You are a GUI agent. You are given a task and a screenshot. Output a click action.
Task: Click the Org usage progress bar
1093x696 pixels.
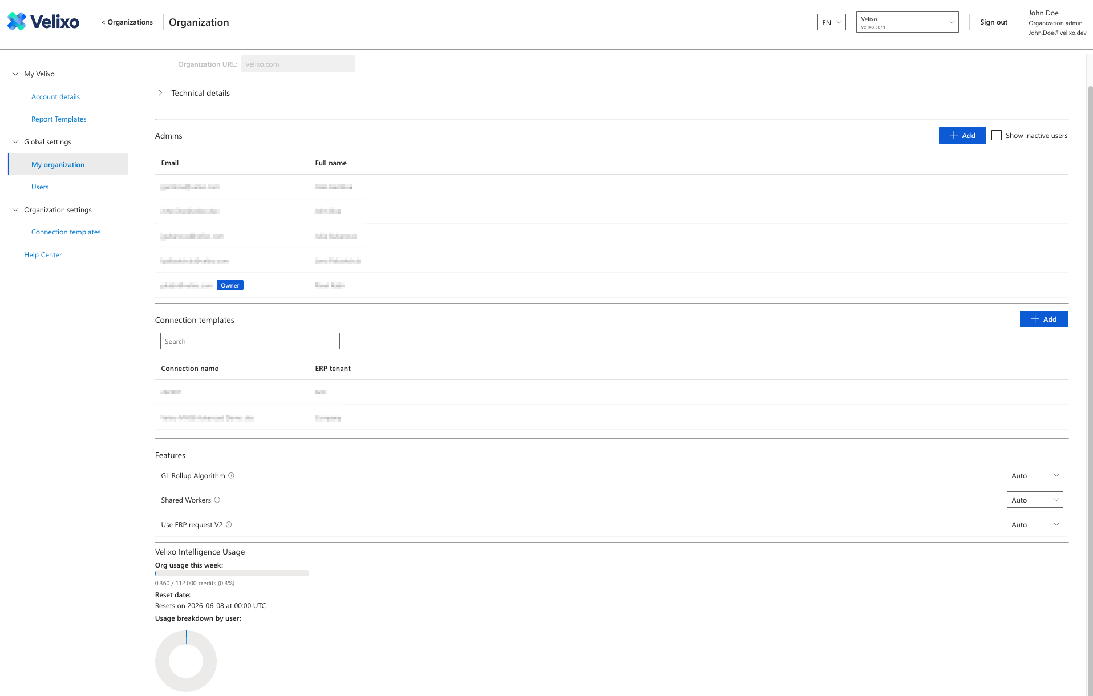(x=232, y=573)
